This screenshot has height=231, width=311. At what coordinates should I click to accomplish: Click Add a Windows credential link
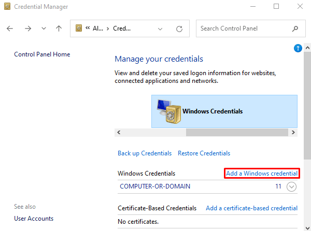[x=262, y=174]
